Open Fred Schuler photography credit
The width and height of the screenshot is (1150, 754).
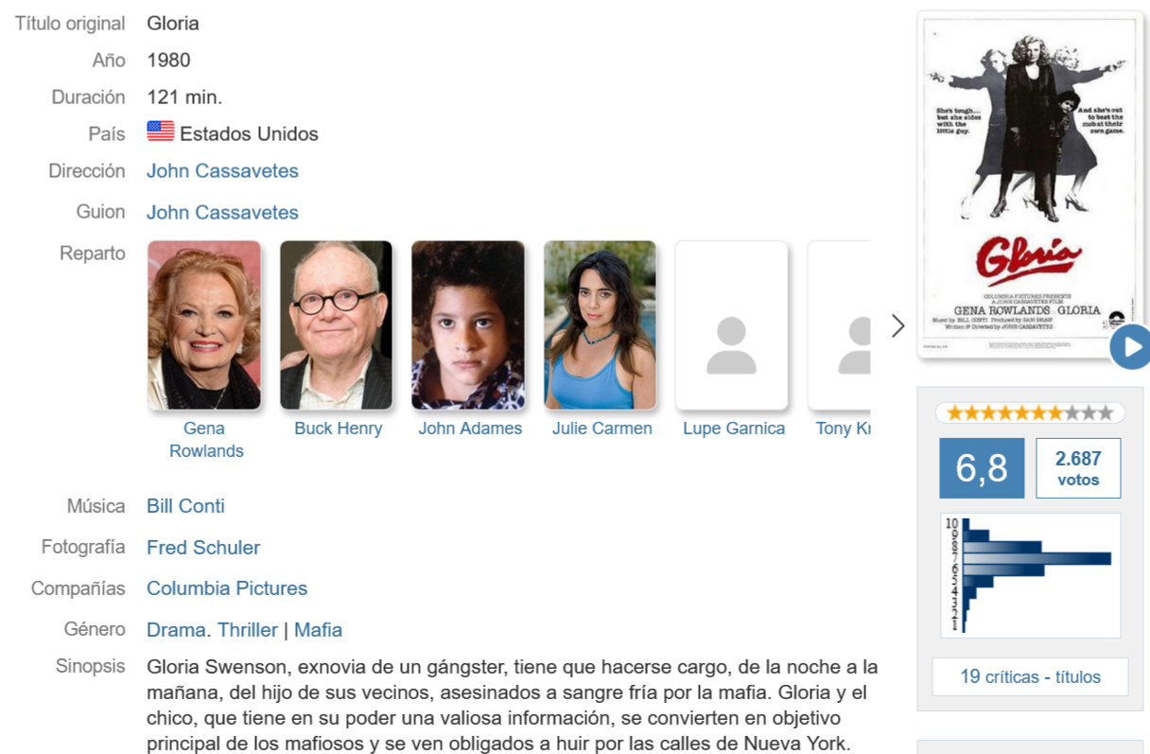(203, 547)
